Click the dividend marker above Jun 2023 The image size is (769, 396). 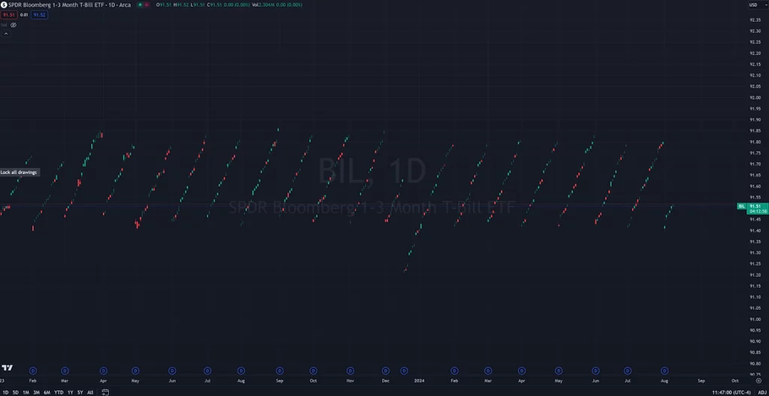[172, 370]
